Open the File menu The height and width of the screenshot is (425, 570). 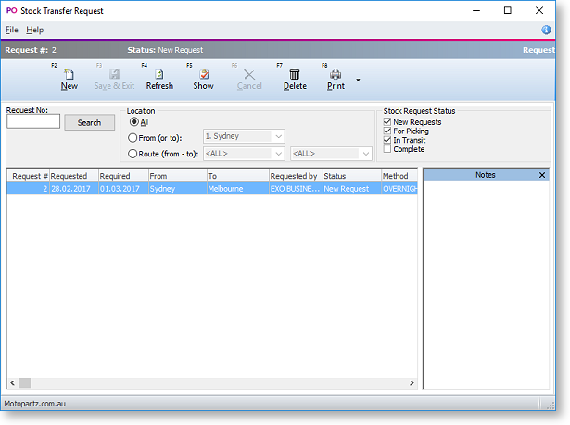11,30
